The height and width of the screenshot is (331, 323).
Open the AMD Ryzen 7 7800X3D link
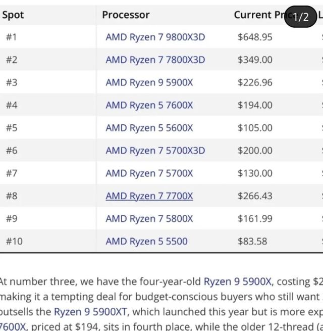(155, 60)
